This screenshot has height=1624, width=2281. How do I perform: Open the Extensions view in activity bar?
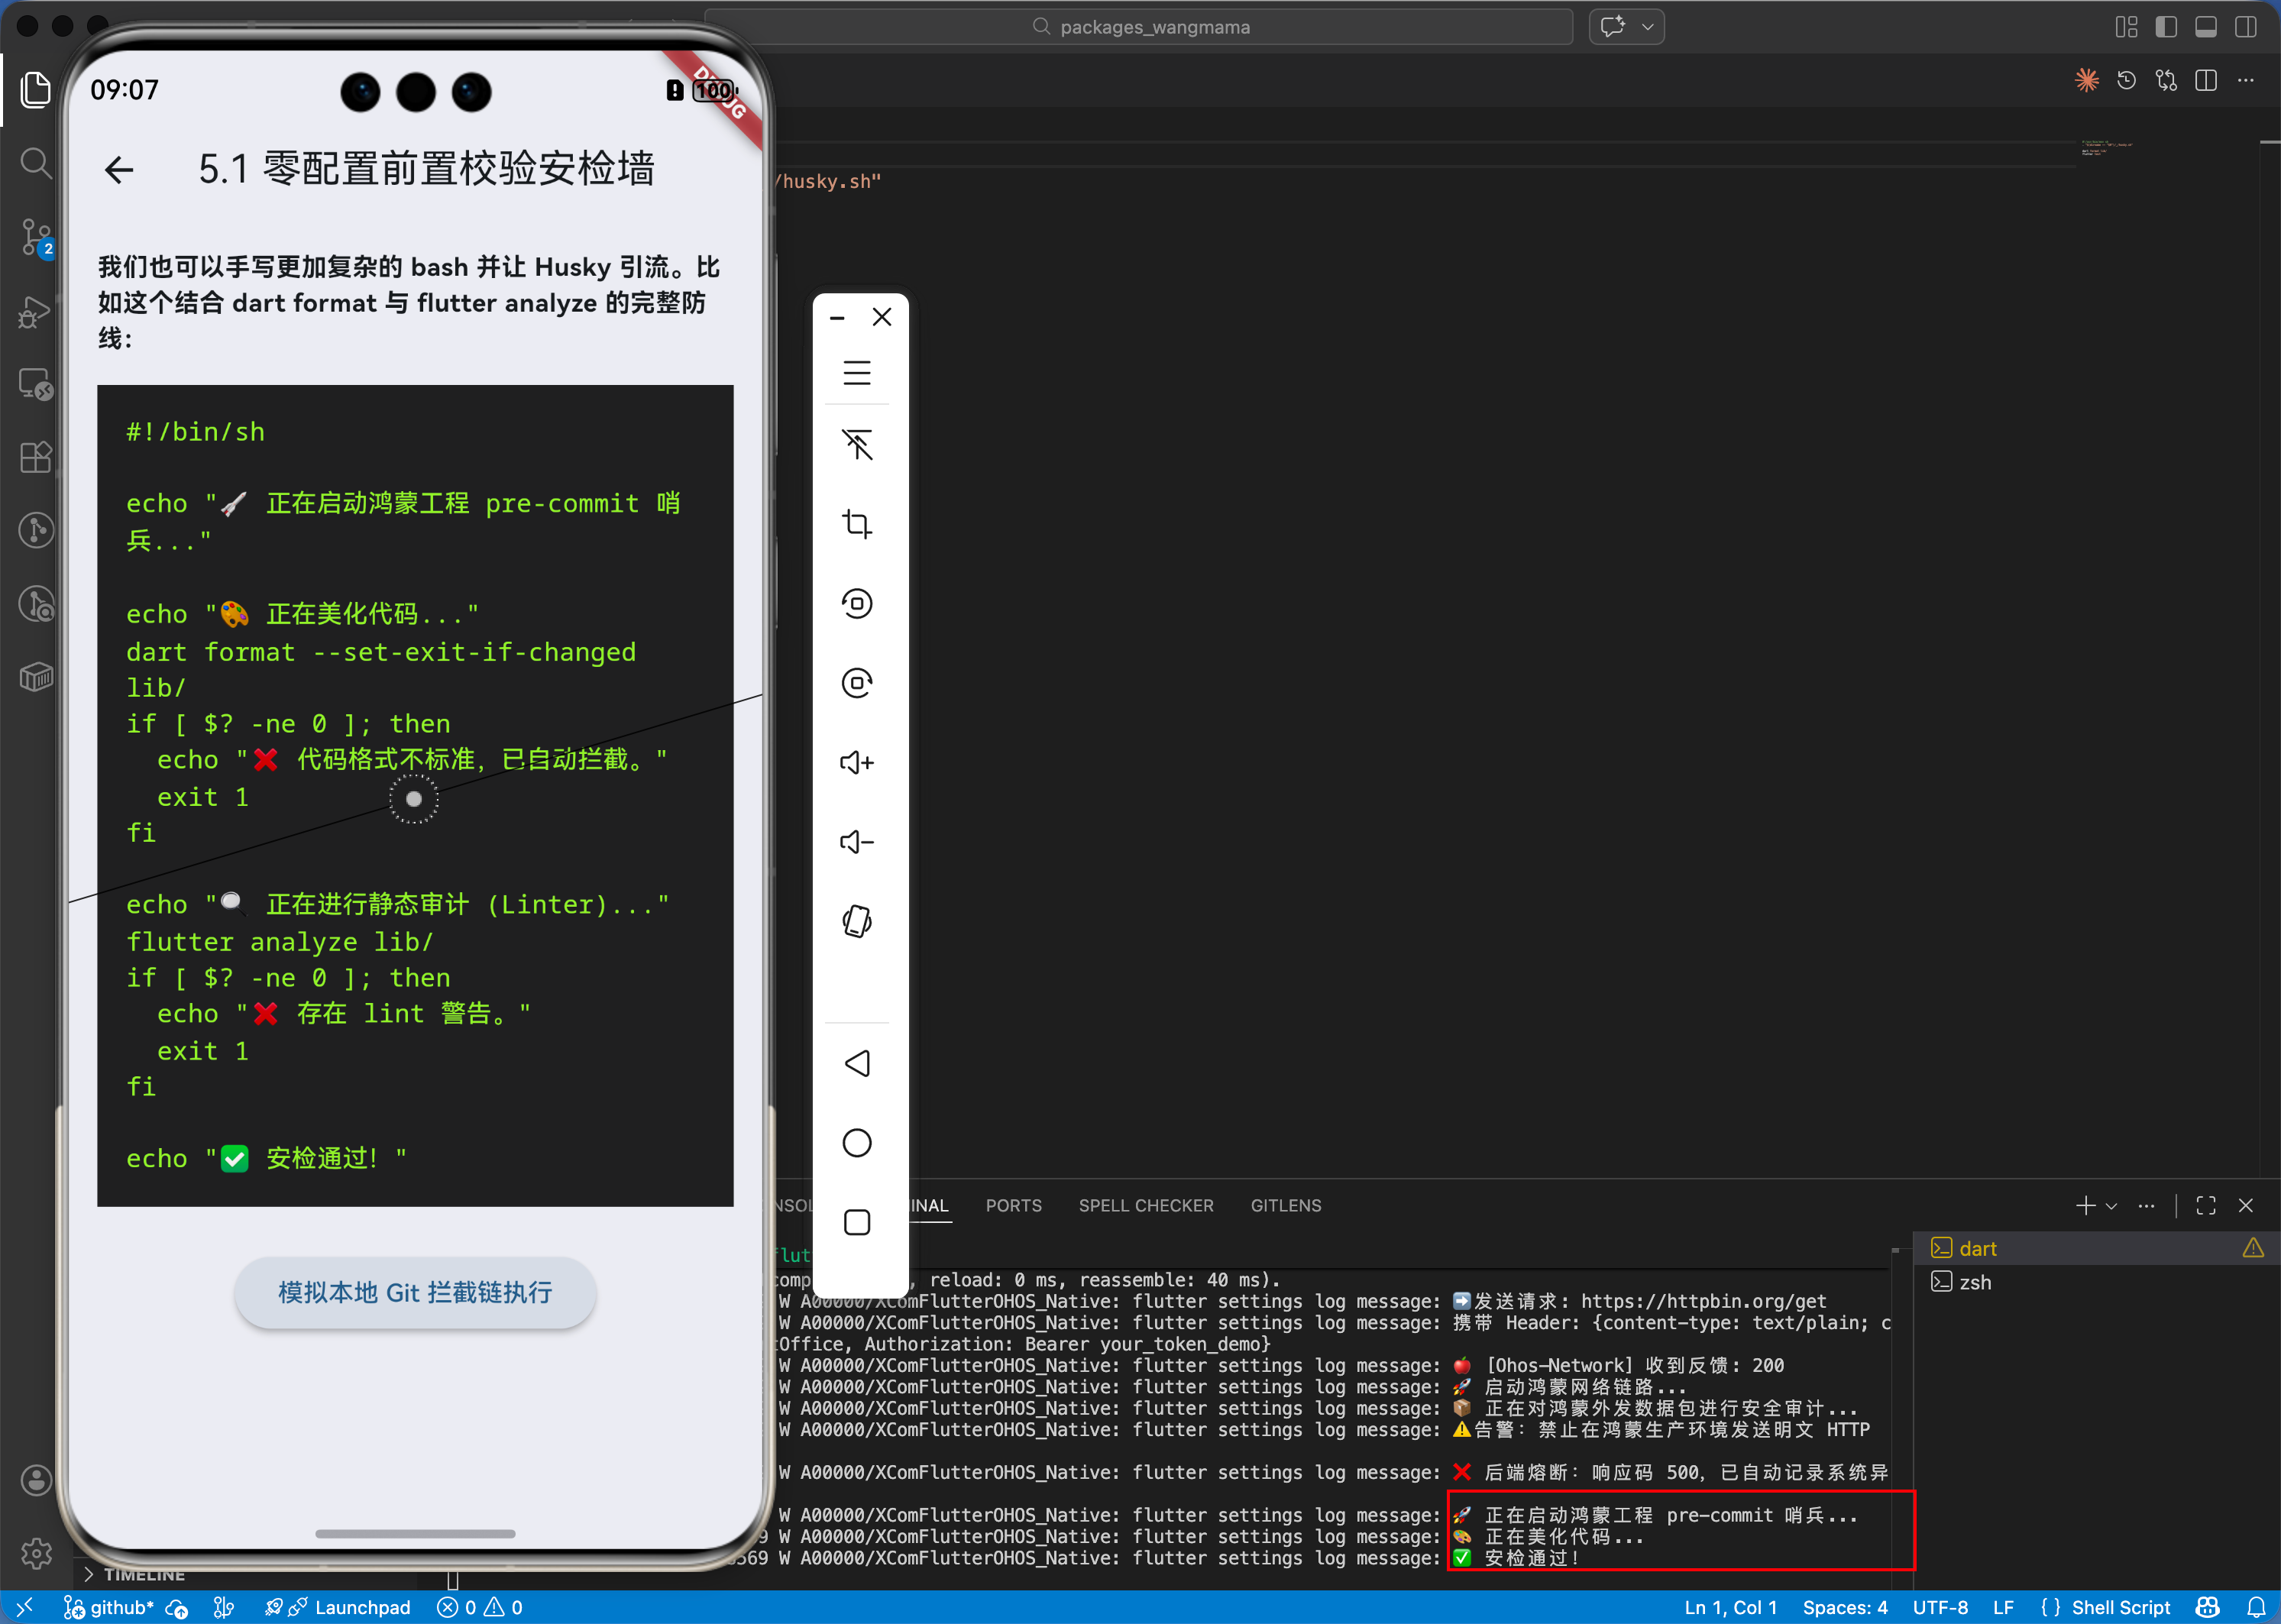[x=36, y=458]
